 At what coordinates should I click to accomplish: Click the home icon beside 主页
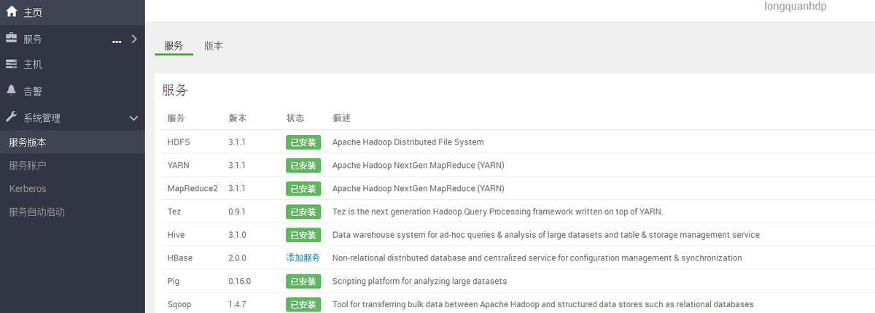coord(11,12)
